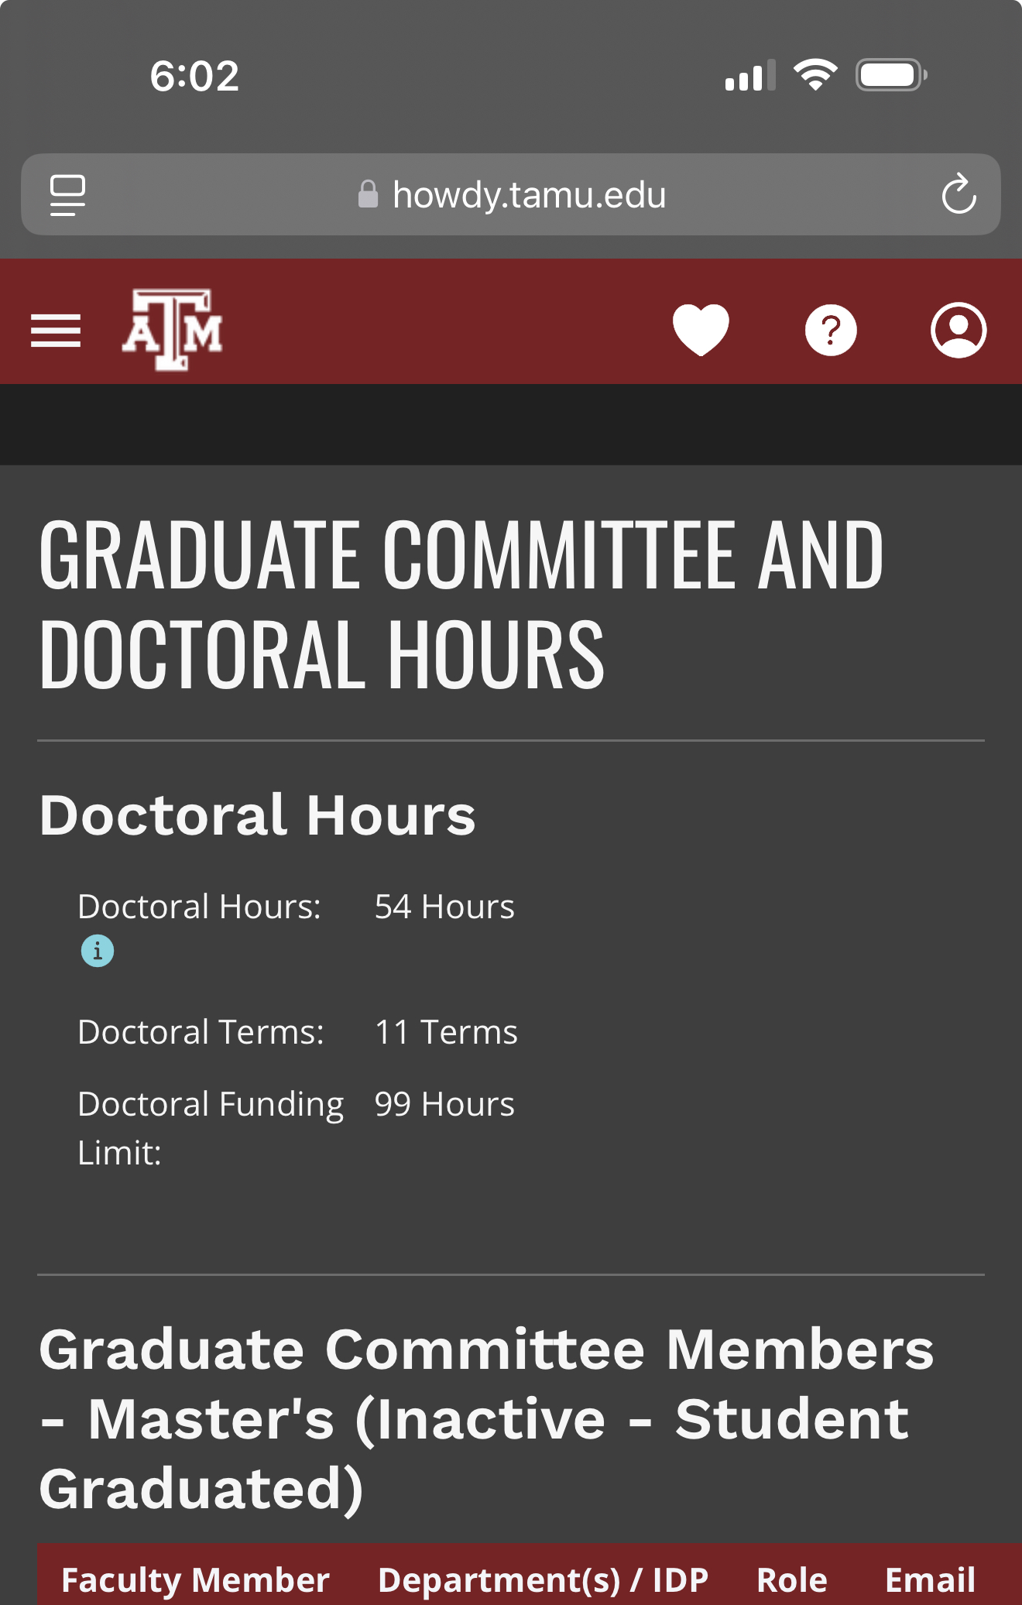Open the user profile icon
This screenshot has height=1605, width=1022.
(x=959, y=330)
